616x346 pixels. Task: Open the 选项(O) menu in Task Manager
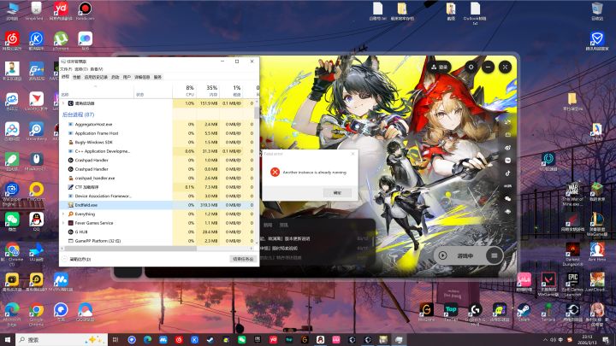(80, 69)
